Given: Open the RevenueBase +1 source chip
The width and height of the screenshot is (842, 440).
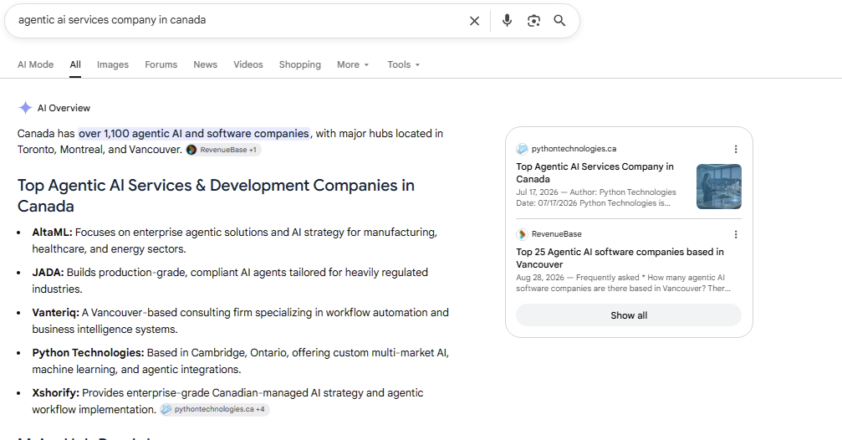Looking at the screenshot, I should (223, 150).
